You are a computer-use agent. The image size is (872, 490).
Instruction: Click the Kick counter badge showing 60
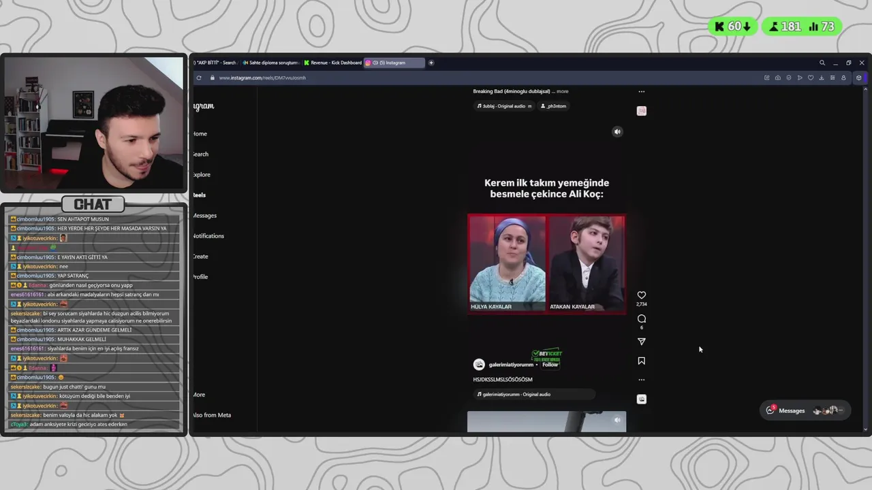(x=733, y=27)
